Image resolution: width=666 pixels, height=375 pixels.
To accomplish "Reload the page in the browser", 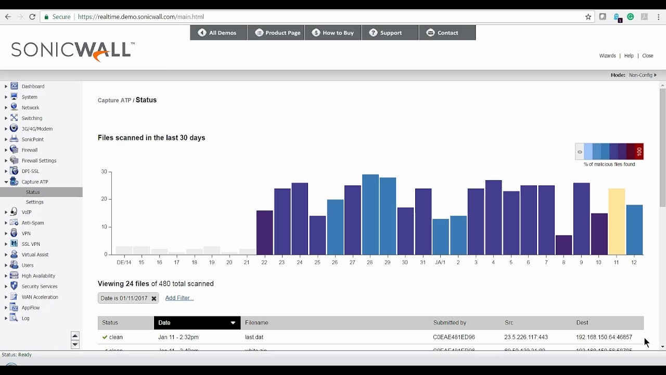I will 32,17.
